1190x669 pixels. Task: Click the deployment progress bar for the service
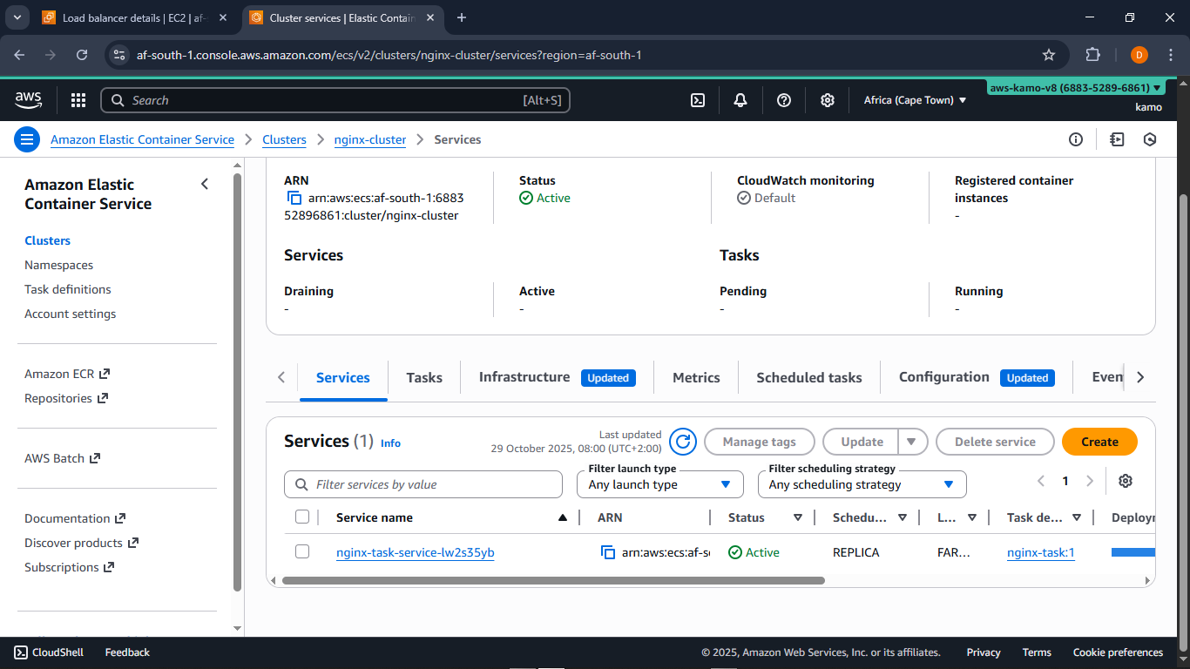[x=1133, y=551]
